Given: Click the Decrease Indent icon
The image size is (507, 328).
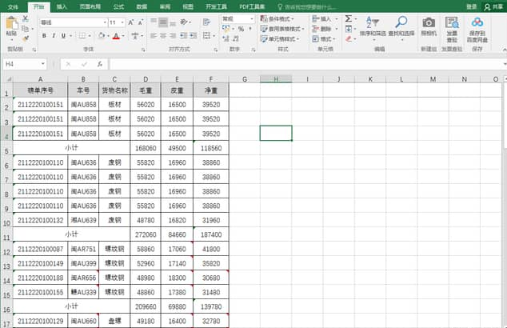Looking at the screenshot, I should (x=183, y=35).
